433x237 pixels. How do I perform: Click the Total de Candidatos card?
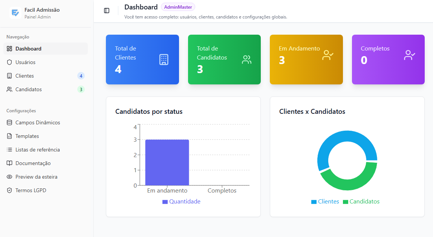click(x=224, y=59)
